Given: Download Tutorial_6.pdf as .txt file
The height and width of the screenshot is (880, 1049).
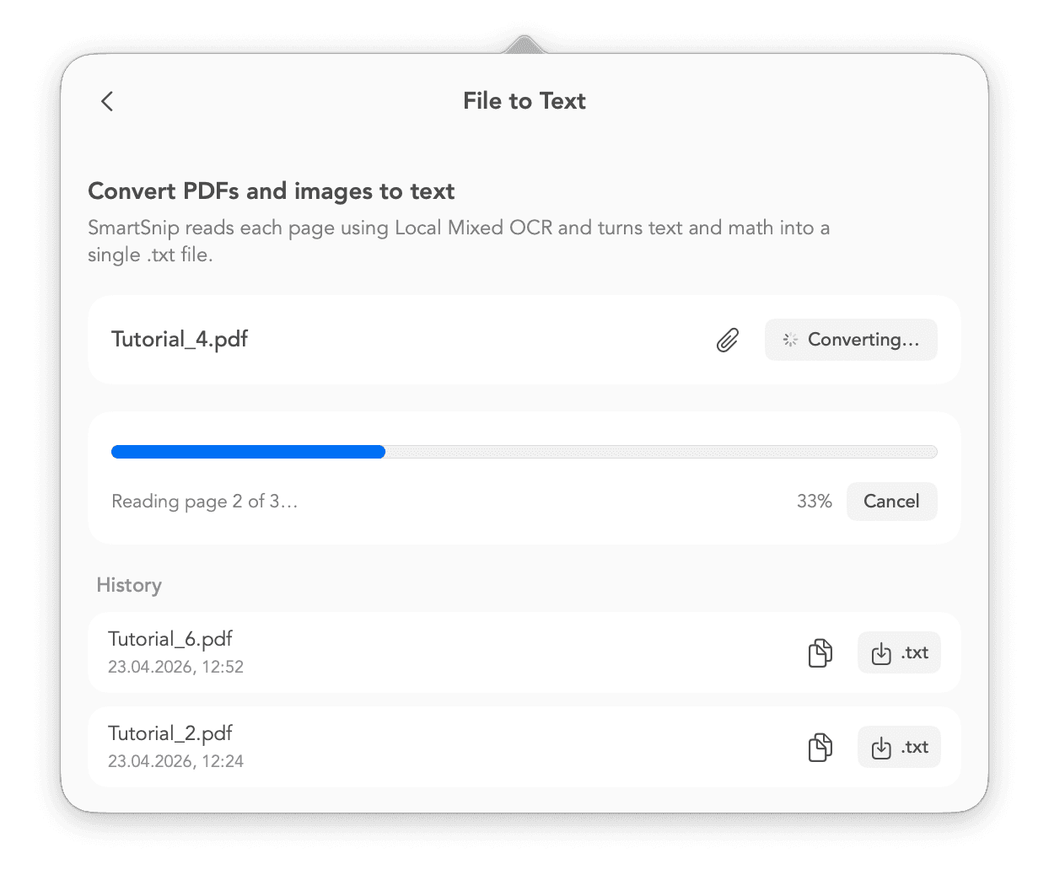Looking at the screenshot, I should pos(899,652).
